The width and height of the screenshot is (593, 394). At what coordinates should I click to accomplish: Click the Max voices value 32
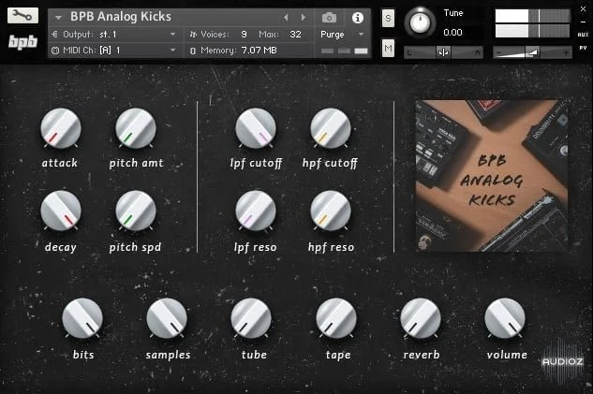pos(295,35)
